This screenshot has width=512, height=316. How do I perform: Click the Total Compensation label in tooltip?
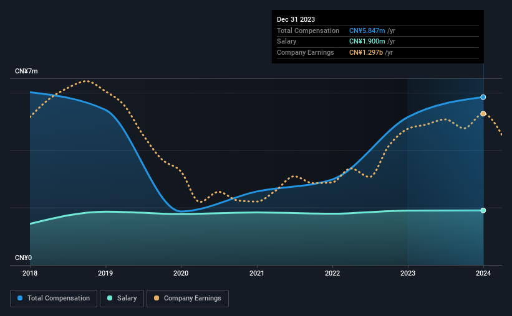point(308,30)
